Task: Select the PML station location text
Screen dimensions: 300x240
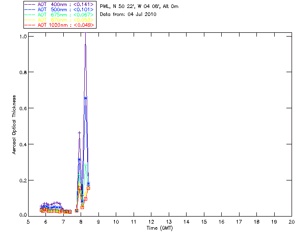Action: pyautogui.click(x=139, y=7)
